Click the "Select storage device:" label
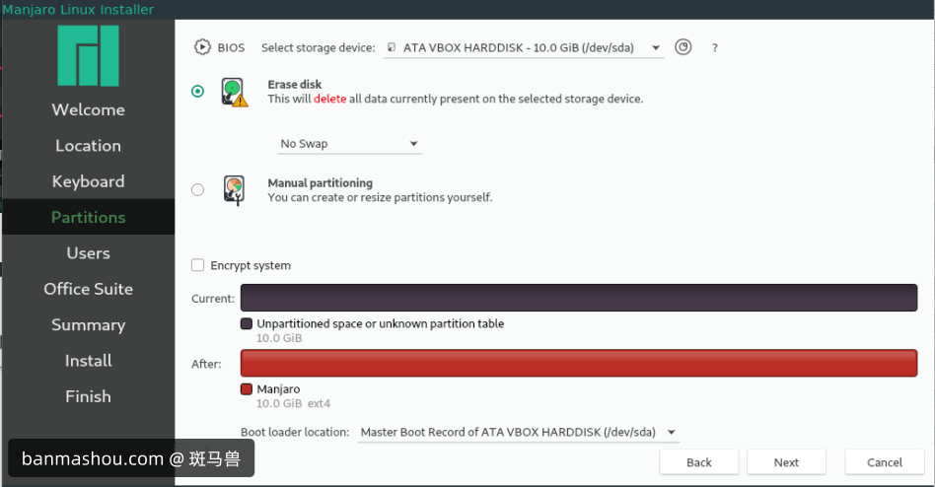This screenshot has height=487, width=935. coord(319,48)
